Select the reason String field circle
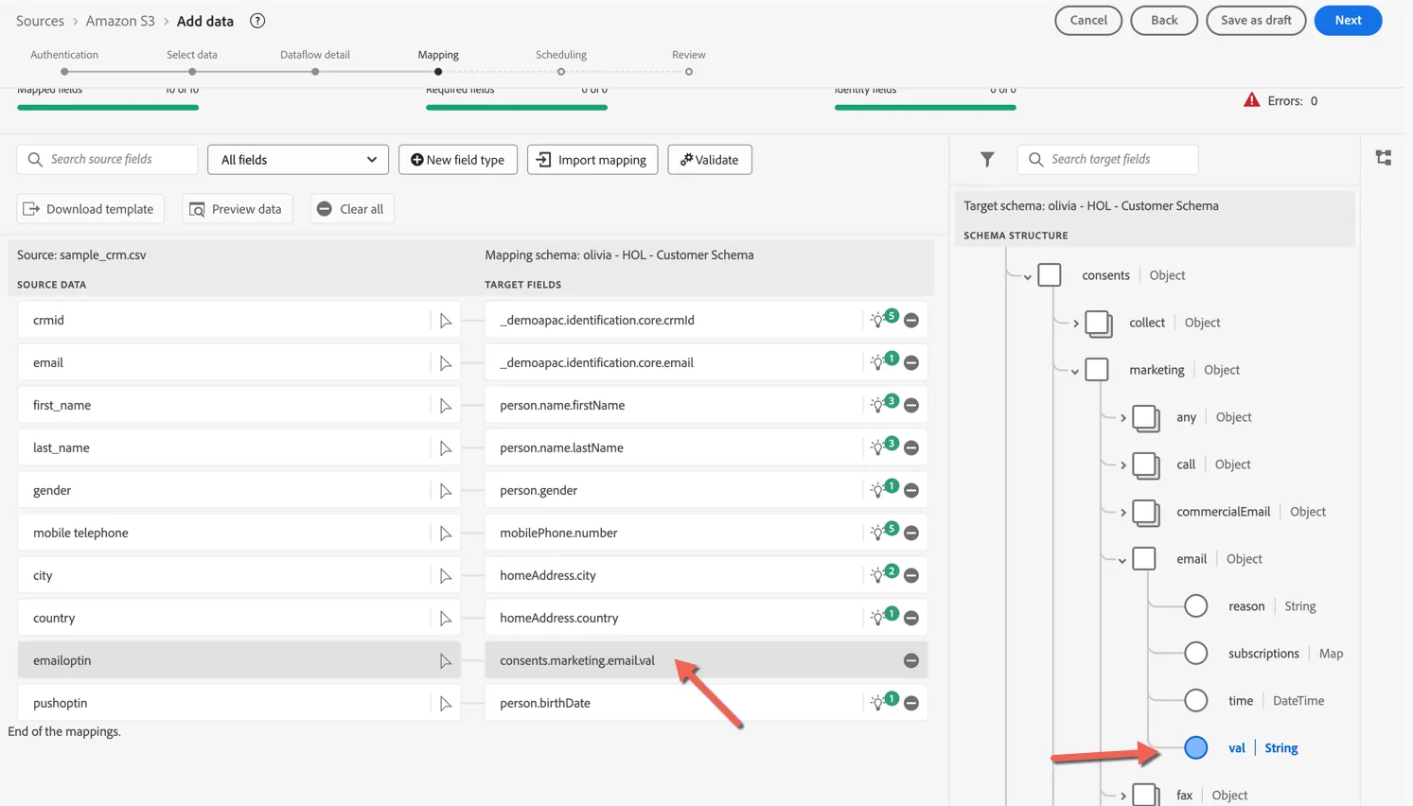Image resolution: width=1413 pixels, height=806 pixels. coord(1196,605)
